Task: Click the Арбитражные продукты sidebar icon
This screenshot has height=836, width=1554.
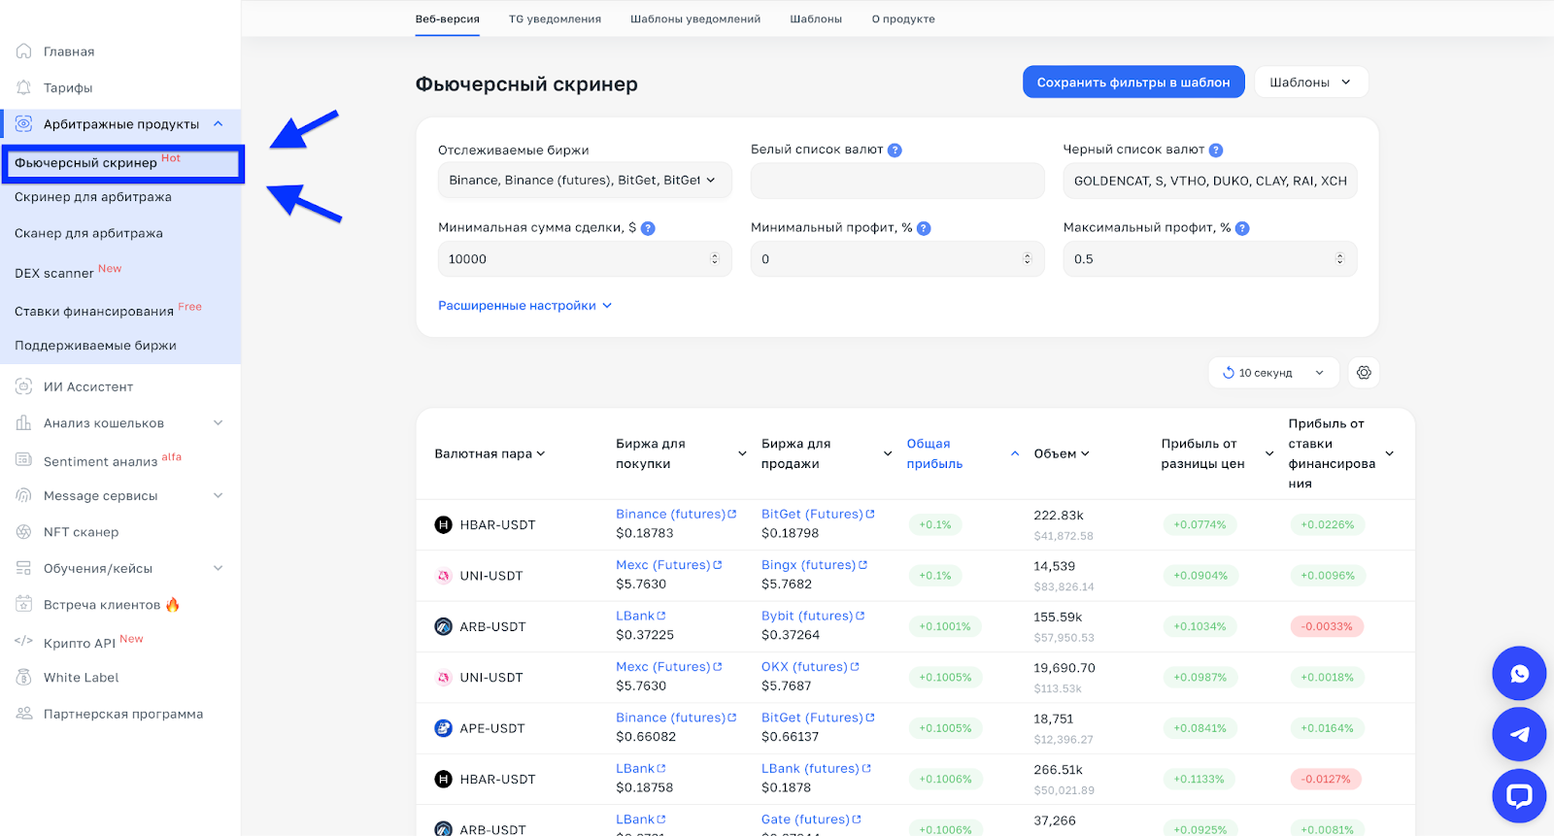Action: (23, 123)
